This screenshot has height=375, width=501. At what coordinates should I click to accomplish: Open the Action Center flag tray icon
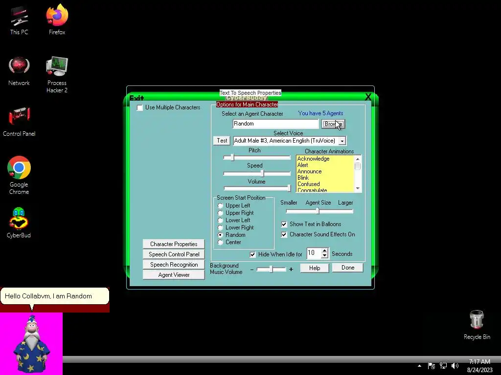tap(431, 366)
